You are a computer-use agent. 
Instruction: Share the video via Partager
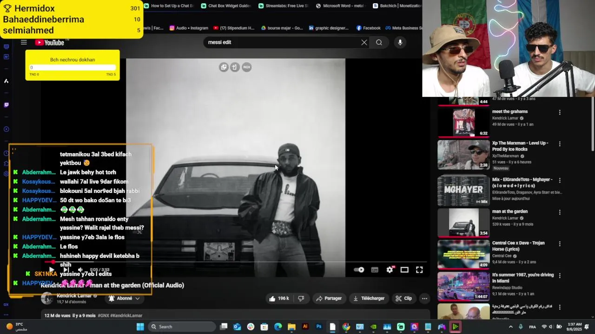pos(329,298)
